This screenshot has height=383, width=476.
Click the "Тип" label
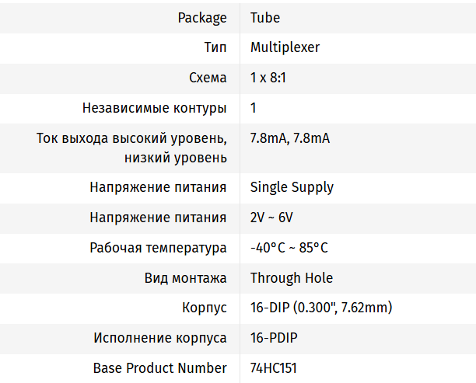click(x=215, y=47)
